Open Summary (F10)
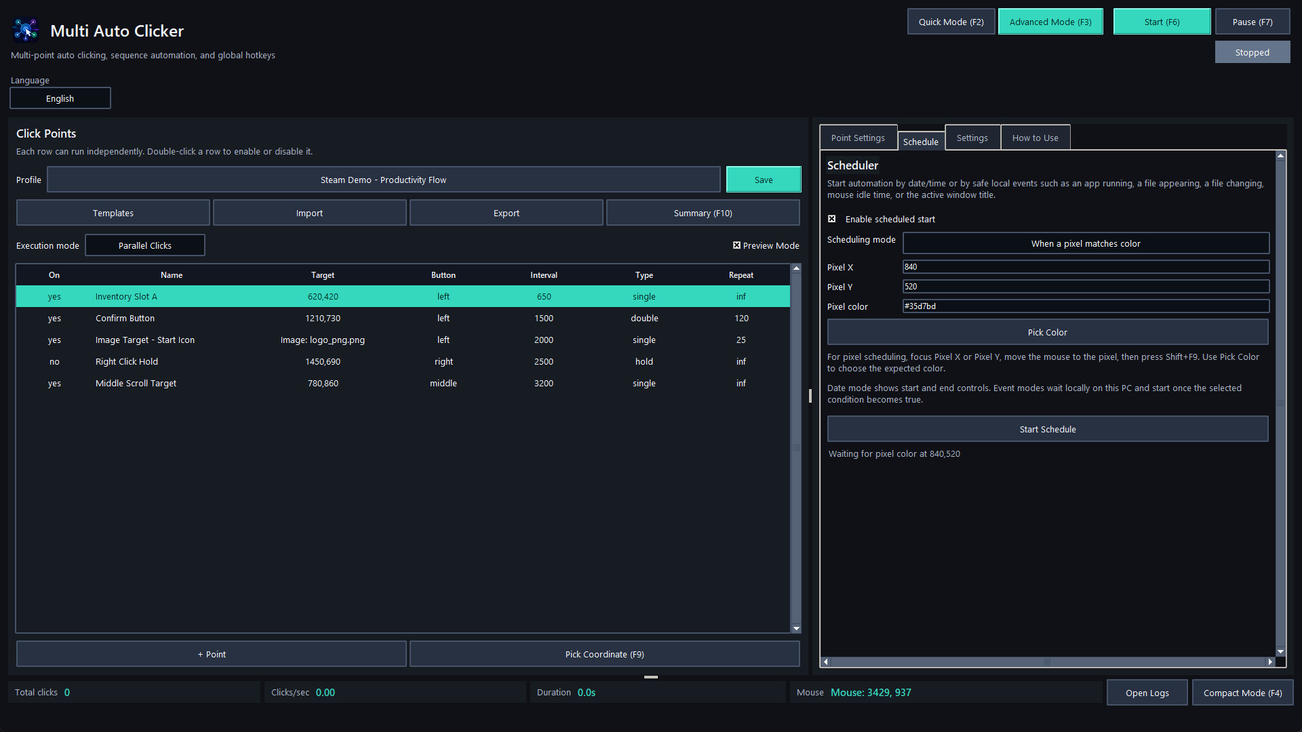Screen dimensions: 1302x732 pos(703,213)
